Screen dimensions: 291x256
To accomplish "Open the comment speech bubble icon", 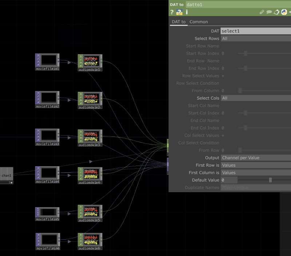I will [269, 12].
